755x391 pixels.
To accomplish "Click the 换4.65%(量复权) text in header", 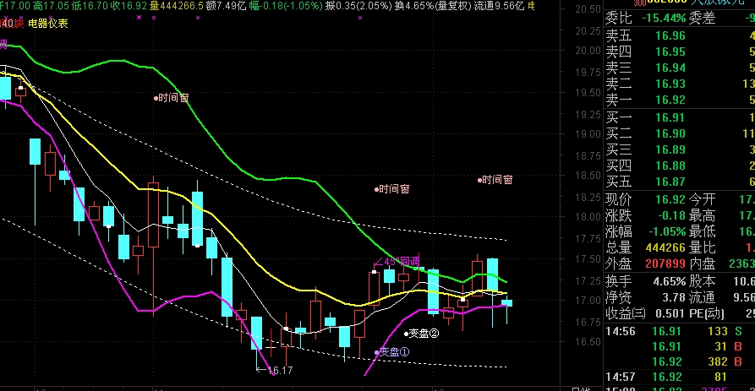I will [x=433, y=6].
